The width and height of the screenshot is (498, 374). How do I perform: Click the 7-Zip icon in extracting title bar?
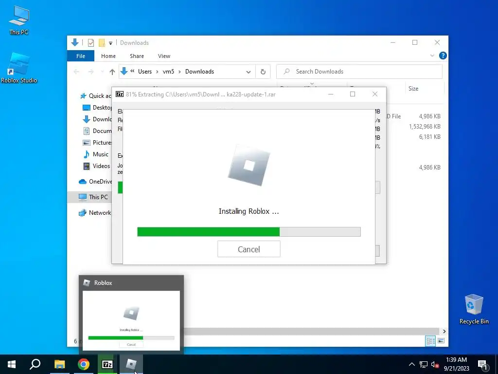click(120, 94)
